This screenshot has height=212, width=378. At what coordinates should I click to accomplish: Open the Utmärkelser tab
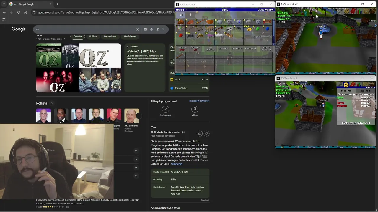(x=130, y=37)
